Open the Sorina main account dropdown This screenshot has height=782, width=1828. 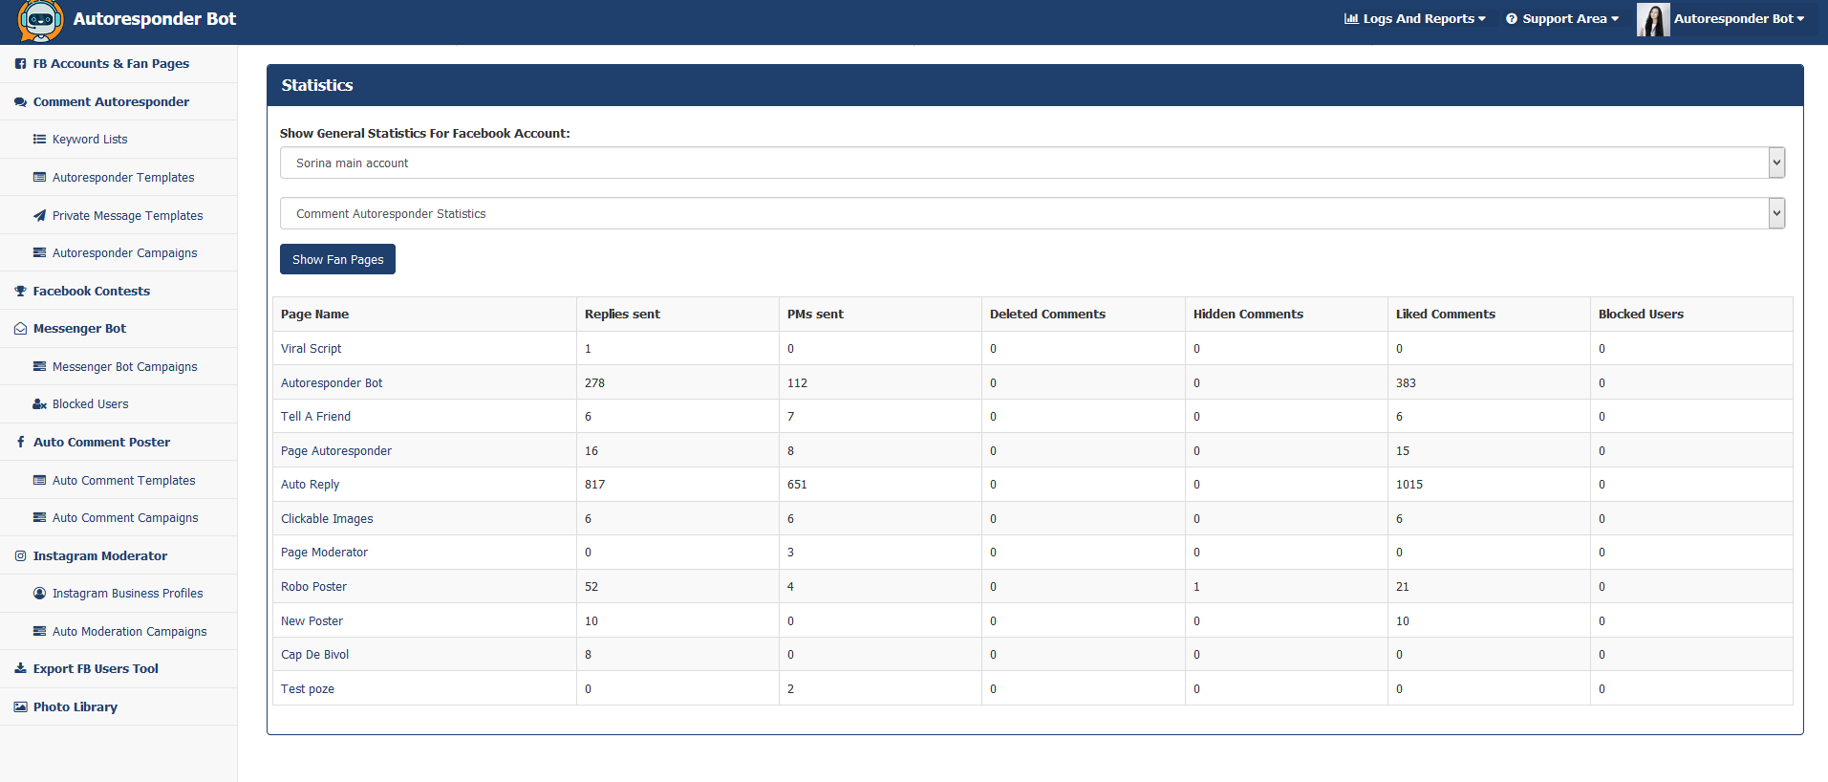point(1032,163)
